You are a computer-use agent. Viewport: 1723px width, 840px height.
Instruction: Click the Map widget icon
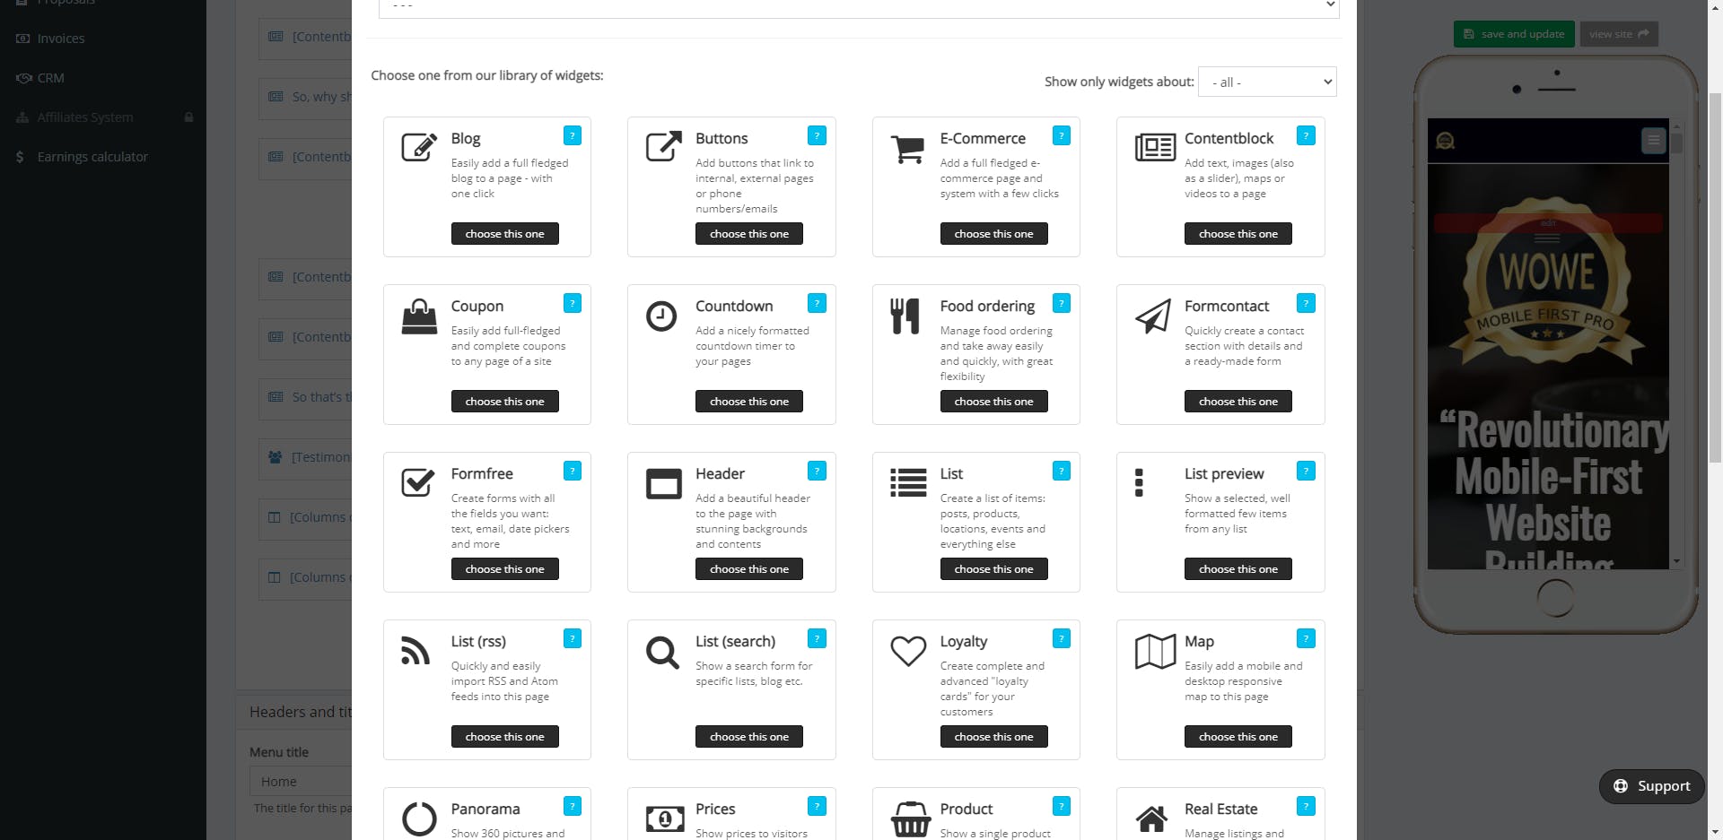(x=1155, y=651)
